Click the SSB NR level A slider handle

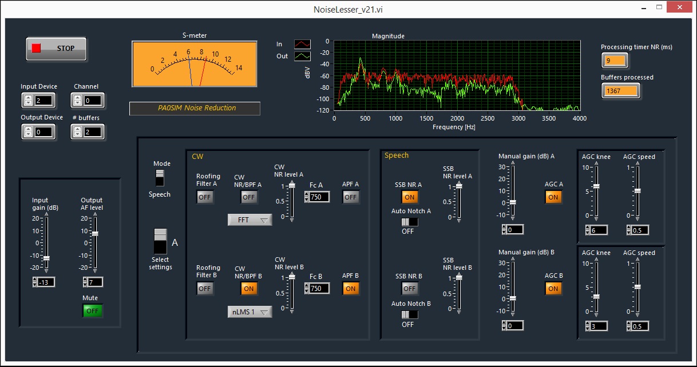click(458, 186)
